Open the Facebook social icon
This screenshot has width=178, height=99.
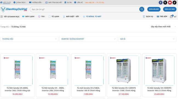(x=160, y=2)
